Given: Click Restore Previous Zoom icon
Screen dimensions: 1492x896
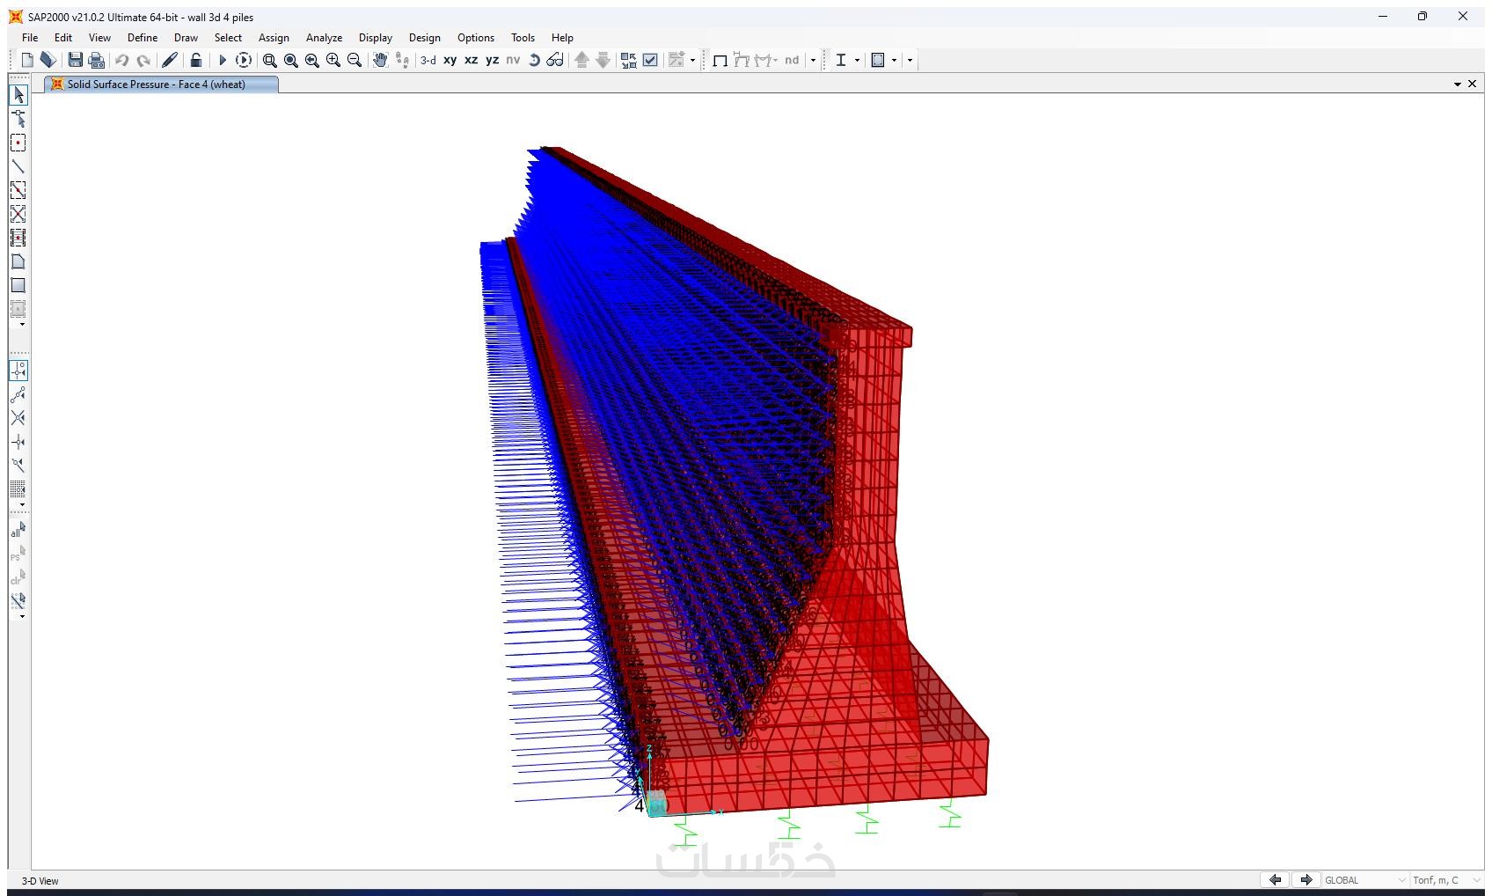Looking at the screenshot, I should click(312, 60).
